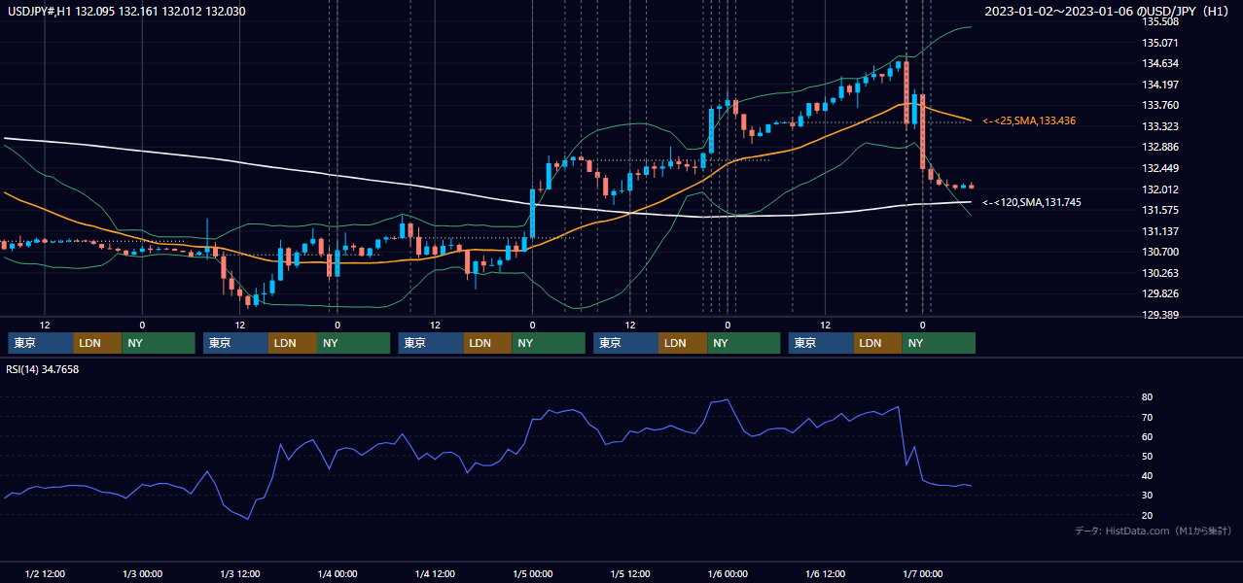Click the 1/5 12:00 time axis label
This screenshot has height=583, width=1243.
point(630,574)
